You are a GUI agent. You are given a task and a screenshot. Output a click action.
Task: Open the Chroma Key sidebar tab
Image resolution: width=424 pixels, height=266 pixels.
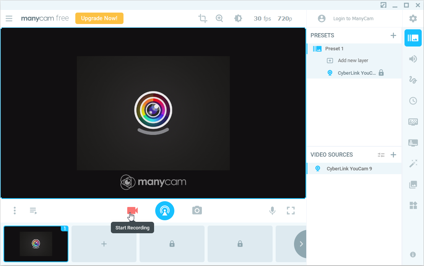(413, 122)
